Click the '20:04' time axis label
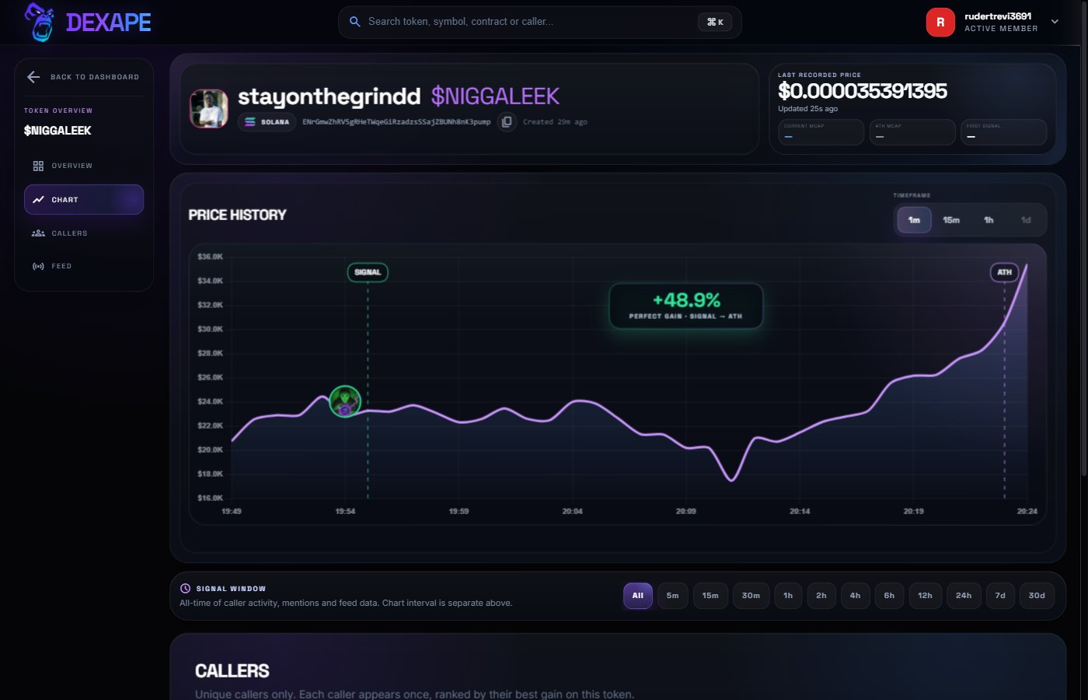 click(x=572, y=512)
